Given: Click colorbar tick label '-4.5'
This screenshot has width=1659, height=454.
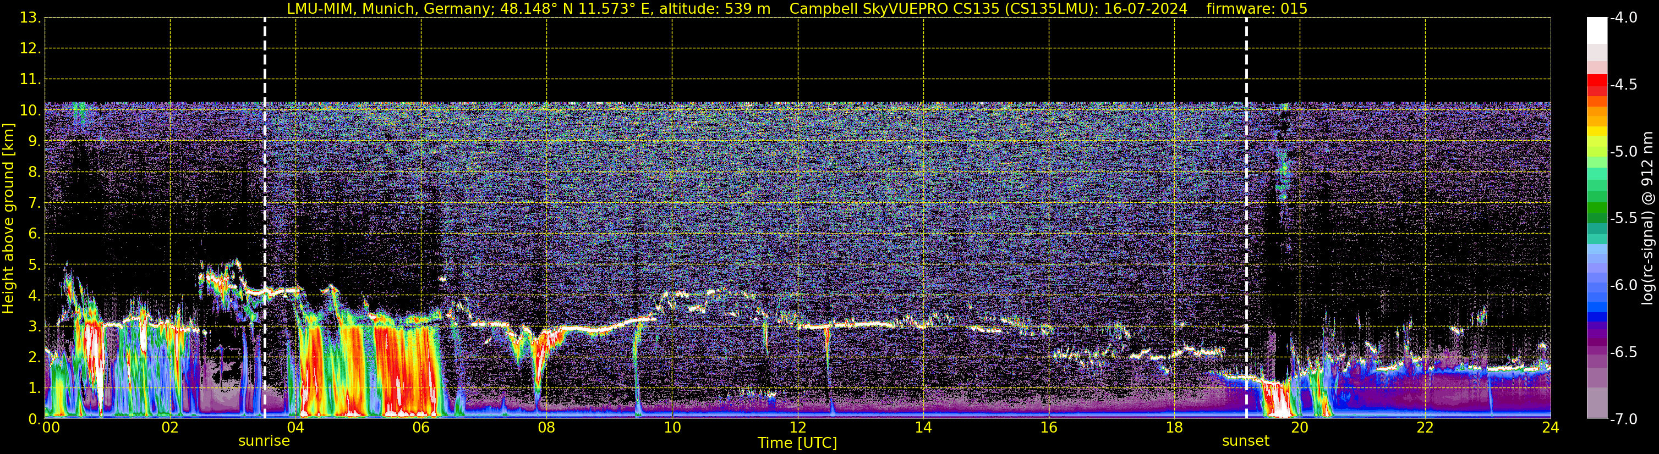Looking at the screenshot, I should pyautogui.click(x=1623, y=85).
